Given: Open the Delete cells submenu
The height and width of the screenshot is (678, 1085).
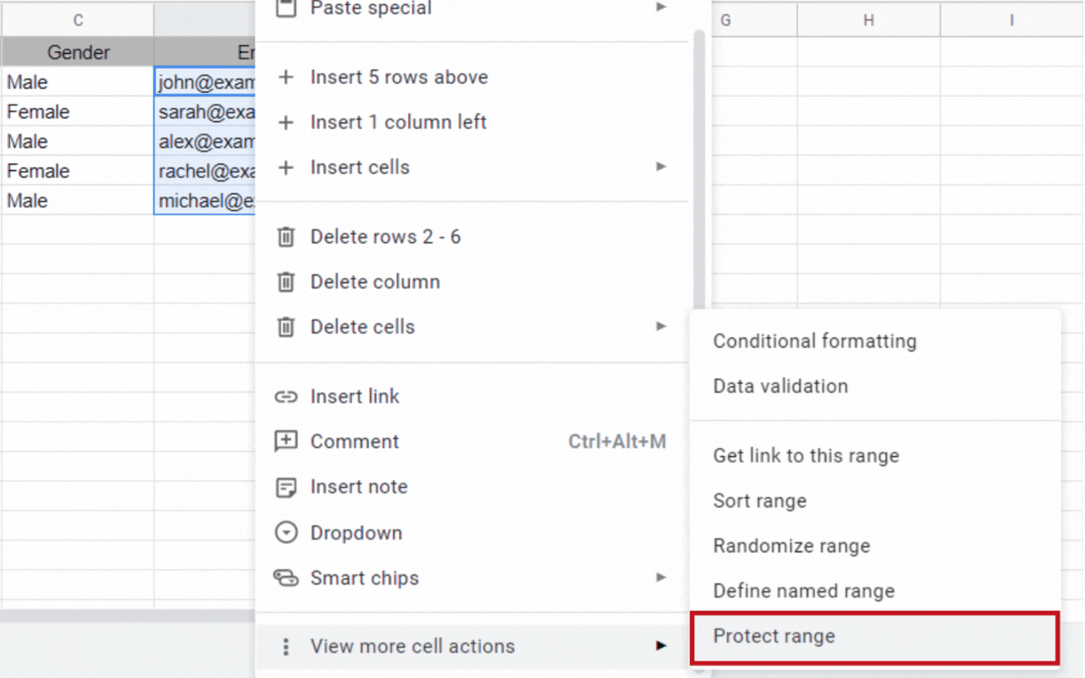Looking at the screenshot, I should coord(661,326).
